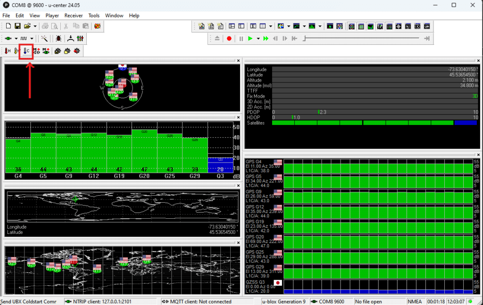The width and height of the screenshot is (483, 305).
Task: Click the Warmstart receiver icon
Action: pos(16,50)
